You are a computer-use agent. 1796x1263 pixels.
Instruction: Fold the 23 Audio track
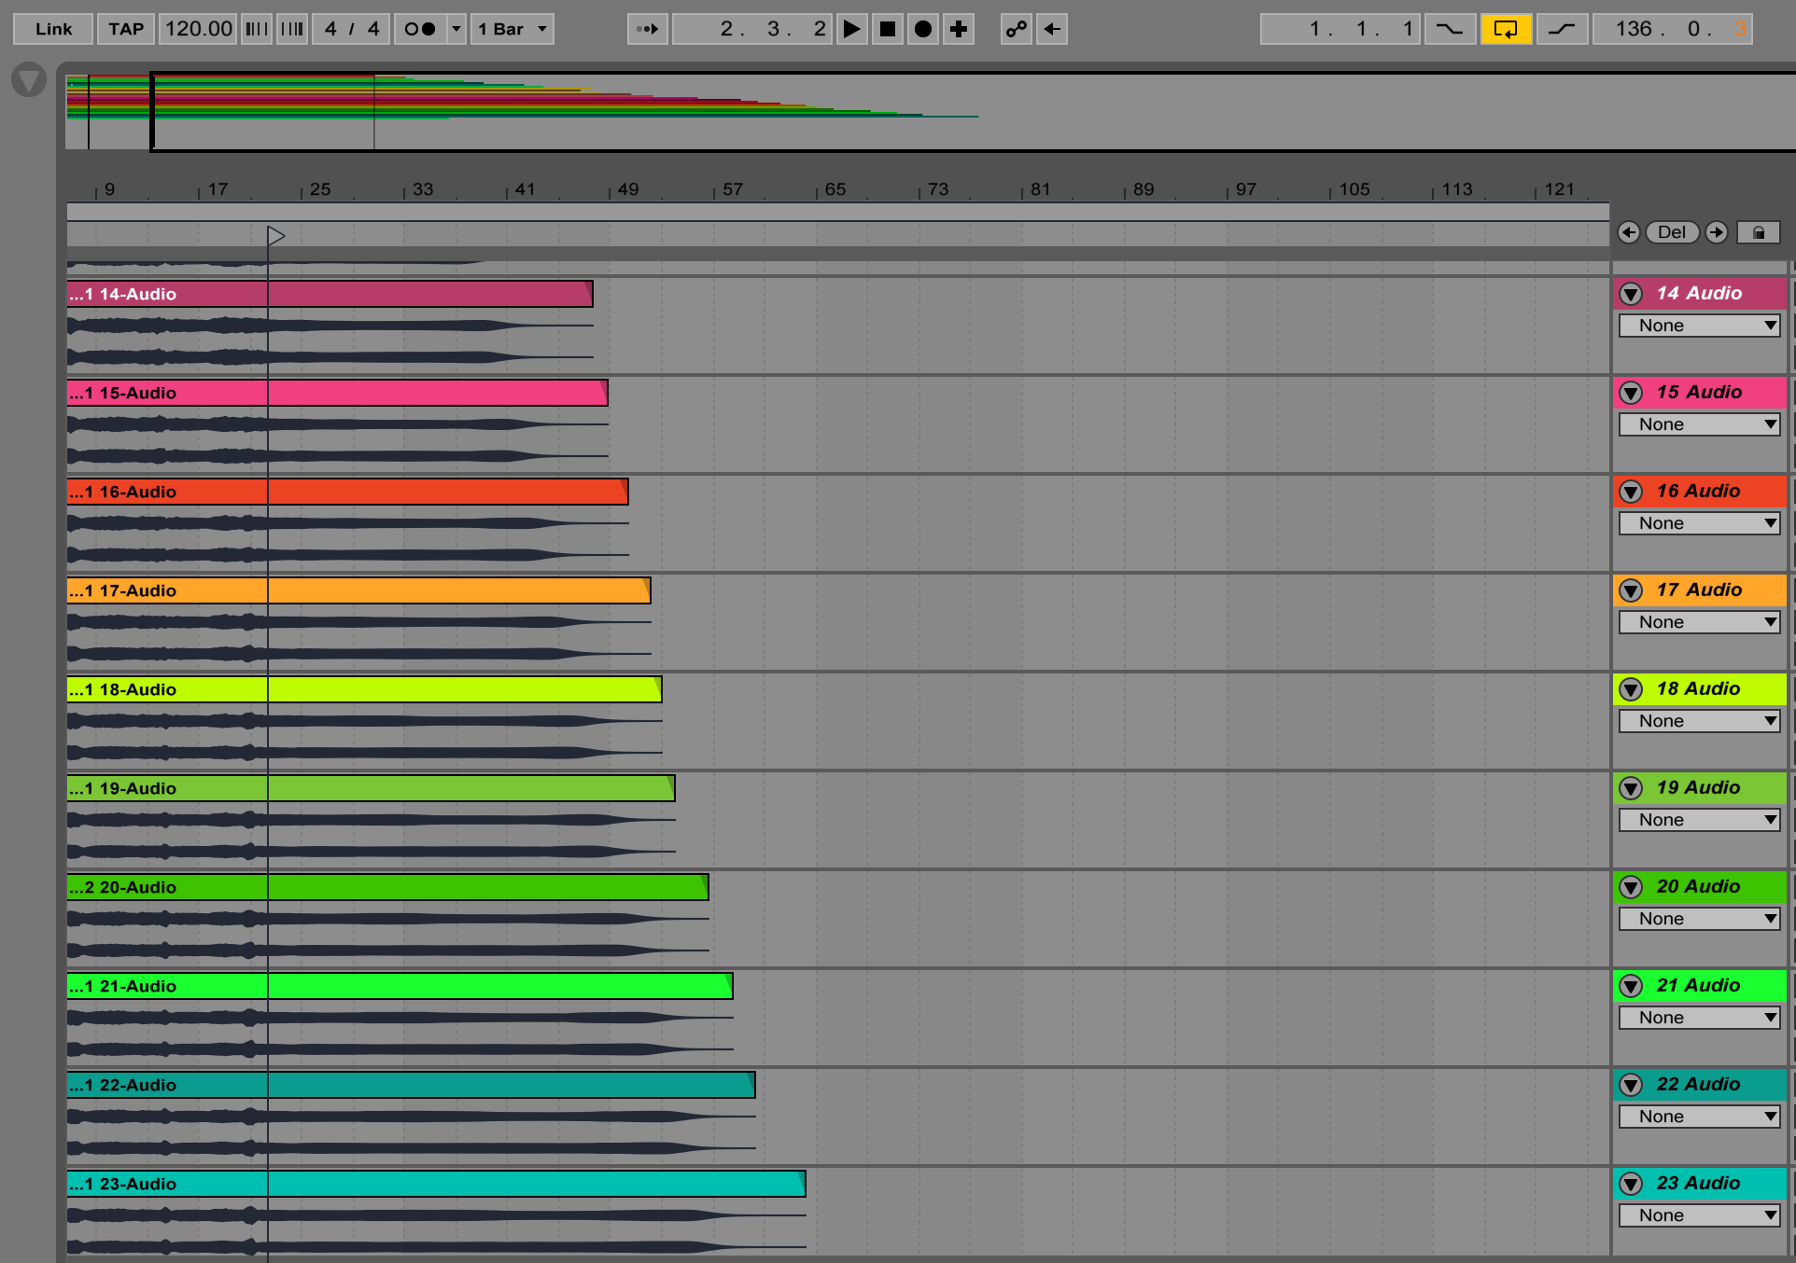[1631, 1184]
